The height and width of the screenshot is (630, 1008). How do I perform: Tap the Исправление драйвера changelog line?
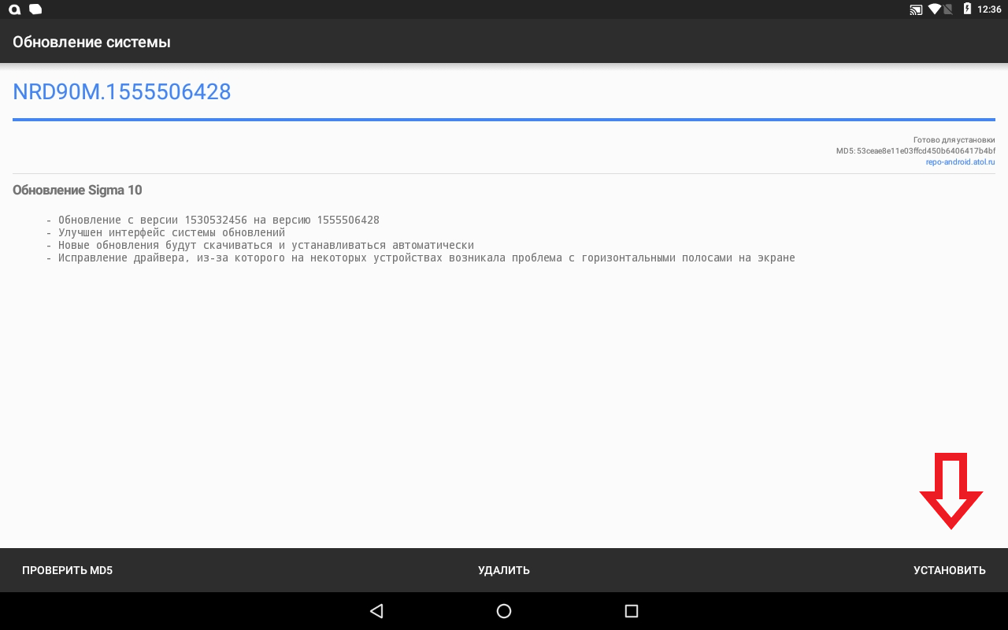[x=421, y=258]
